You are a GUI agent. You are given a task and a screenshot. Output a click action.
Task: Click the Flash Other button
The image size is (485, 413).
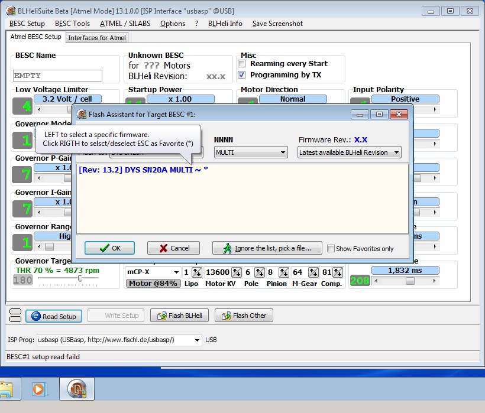pos(244,316)
